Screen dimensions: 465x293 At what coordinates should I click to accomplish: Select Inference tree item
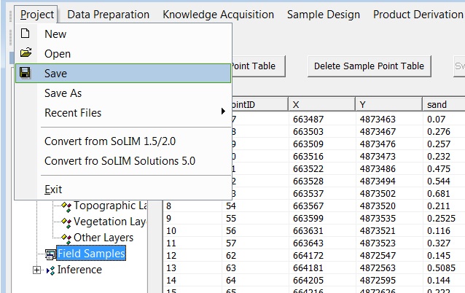[x=79, y=270]
